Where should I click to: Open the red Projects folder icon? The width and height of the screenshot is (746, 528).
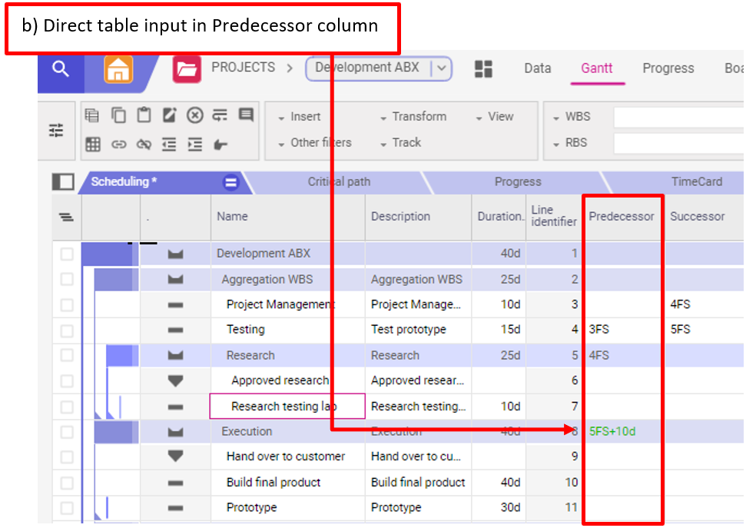point(186,69)
